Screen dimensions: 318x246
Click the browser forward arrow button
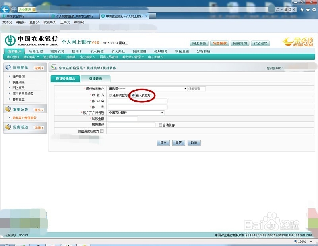[x=14, y=9]
